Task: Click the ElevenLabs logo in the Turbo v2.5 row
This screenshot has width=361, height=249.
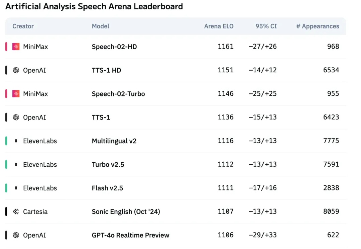Action: pos(16,164)
